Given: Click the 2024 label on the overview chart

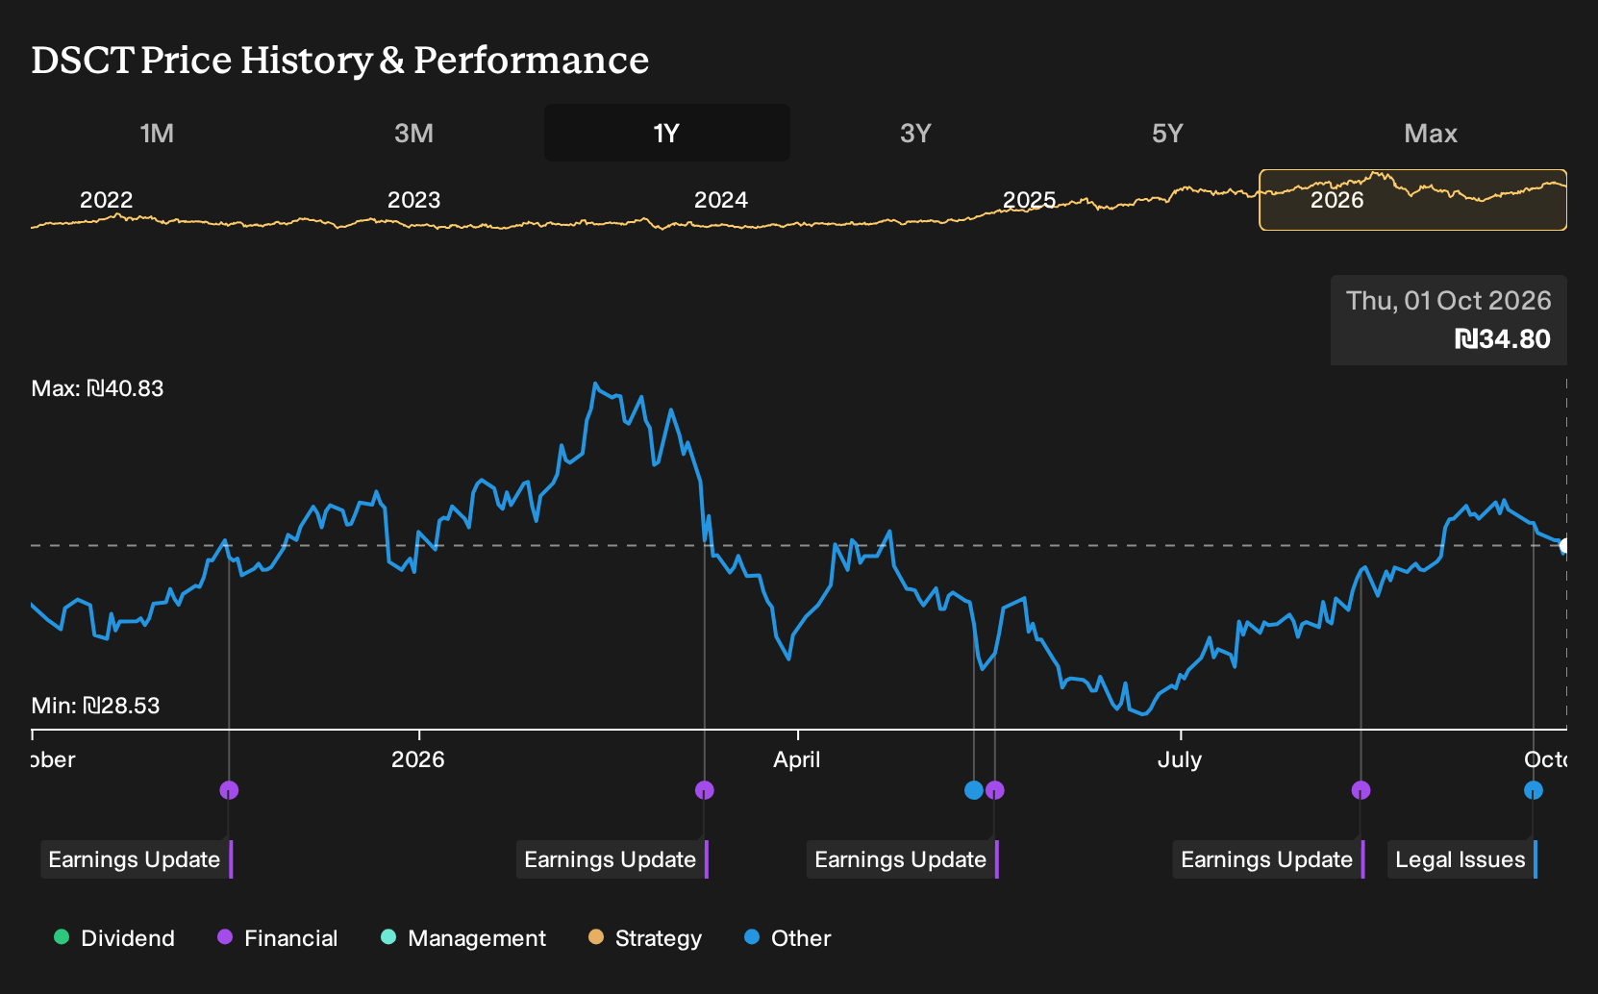Looking at the screenshot, I should [x=721, y=200].
